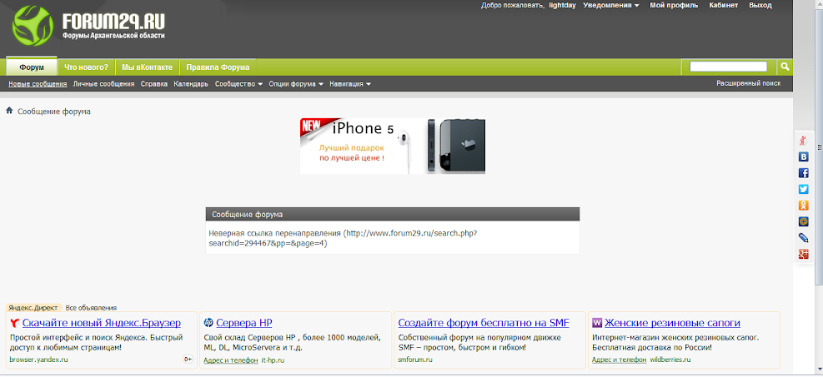
Task: Expand the Навигация menu
Action: (x=350, y=84)
